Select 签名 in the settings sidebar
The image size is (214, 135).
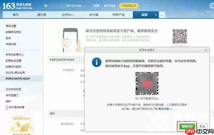(8, 38)
